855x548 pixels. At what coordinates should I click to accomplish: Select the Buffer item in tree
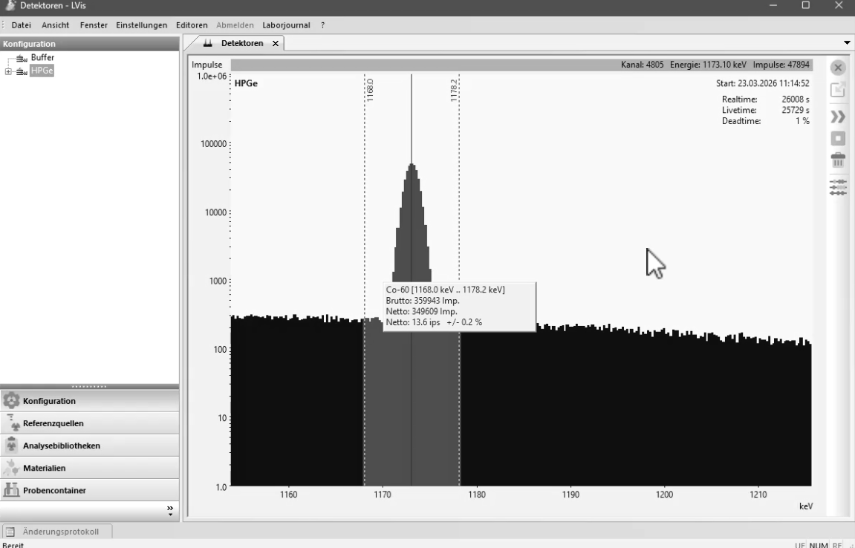click(x=42, y=58)
